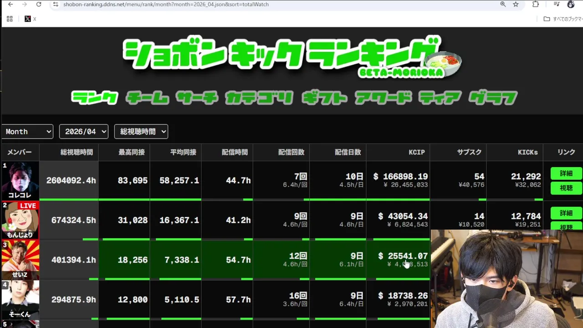Click the $ 43054.34 KCIP value

tap(403, 216)
